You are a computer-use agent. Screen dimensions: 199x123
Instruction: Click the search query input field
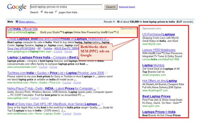(66, 7)
